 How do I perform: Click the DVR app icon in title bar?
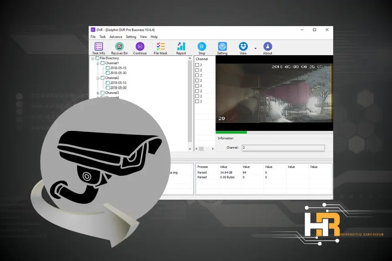(x=93, y=30)
